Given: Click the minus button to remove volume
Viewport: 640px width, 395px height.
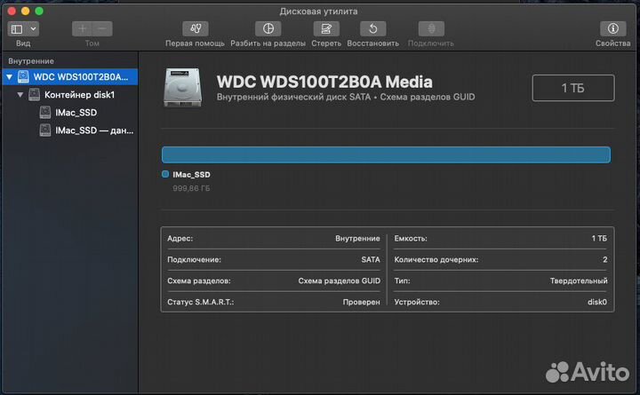Looking at the screenshot, I should coord(102,29).
